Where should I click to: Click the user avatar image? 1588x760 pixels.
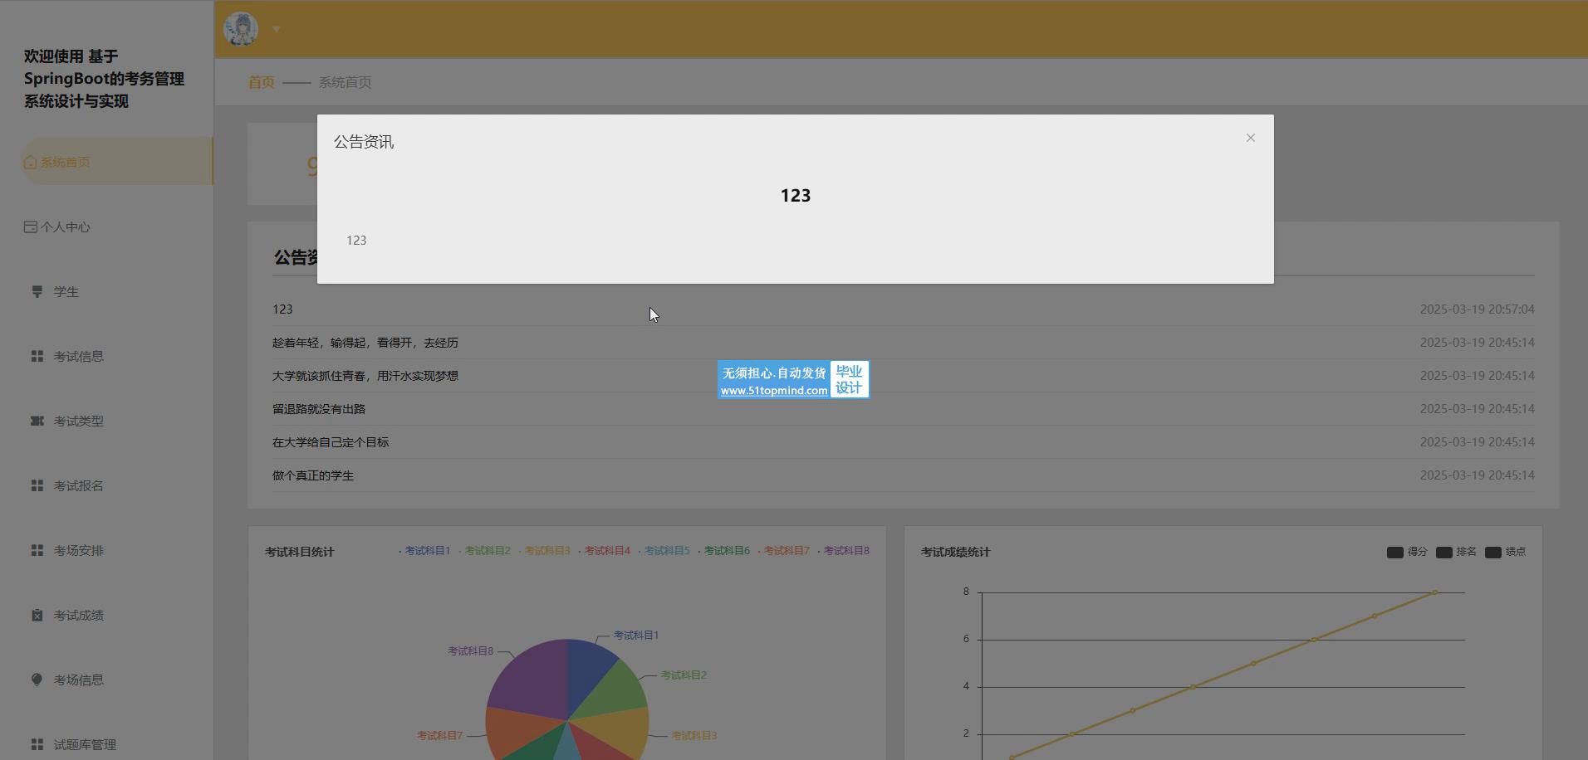[241, 29]
